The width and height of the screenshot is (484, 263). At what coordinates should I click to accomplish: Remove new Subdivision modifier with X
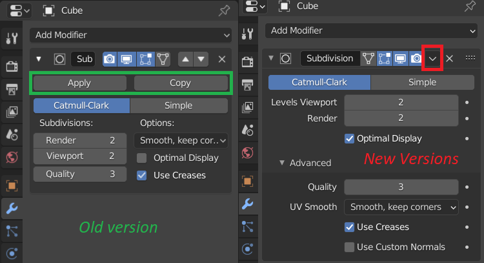[x=449, y=58]
